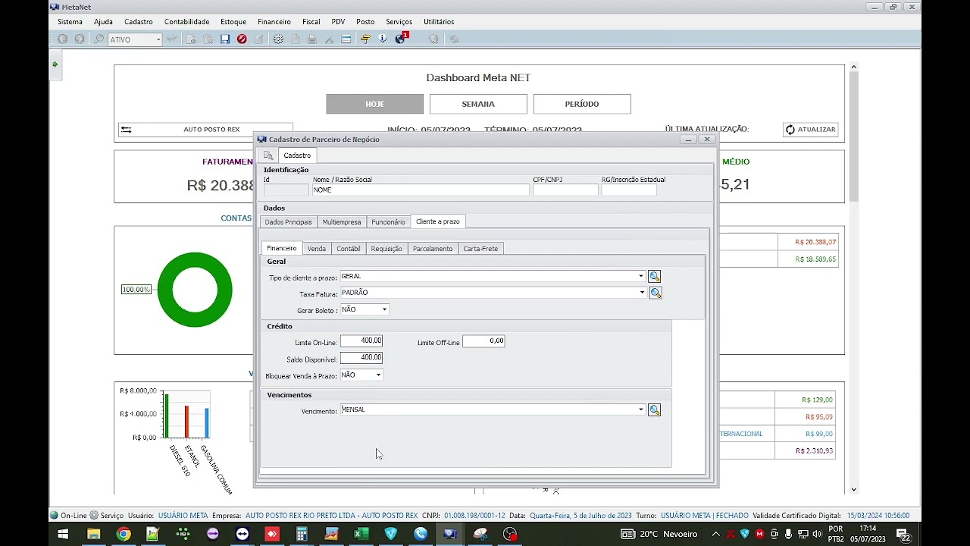Open the Utilitários menu
Image resolution: width=970 pixels, height=546 pixels.
tap(439, 22)
